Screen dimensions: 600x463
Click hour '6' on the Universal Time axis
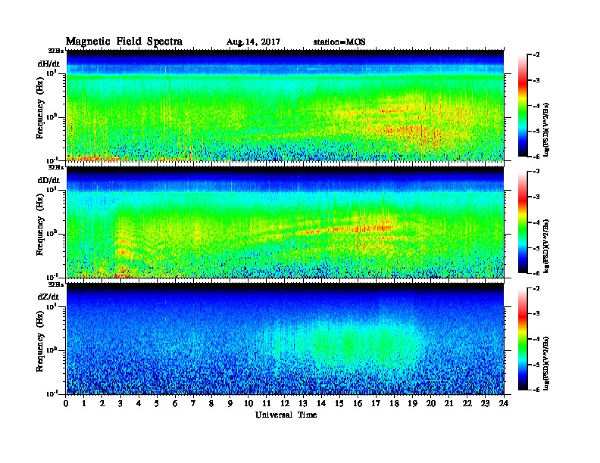pyautogui.click(x=176, y=404)
